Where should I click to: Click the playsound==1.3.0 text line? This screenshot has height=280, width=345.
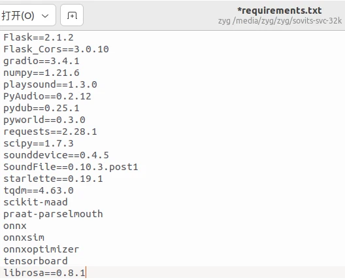(50, 84)
